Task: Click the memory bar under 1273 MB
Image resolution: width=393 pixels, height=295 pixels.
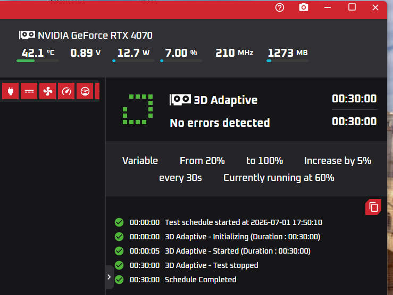Action: click(288, 60)
